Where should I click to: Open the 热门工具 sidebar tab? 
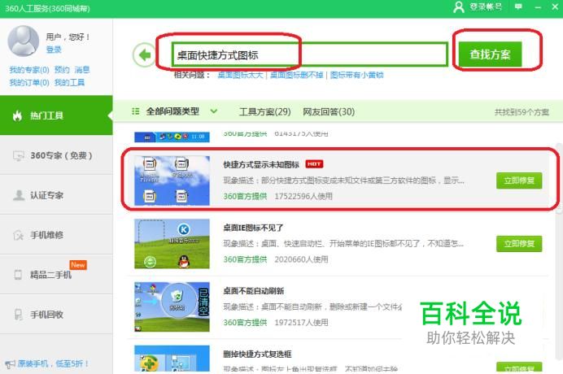point(56,115)
